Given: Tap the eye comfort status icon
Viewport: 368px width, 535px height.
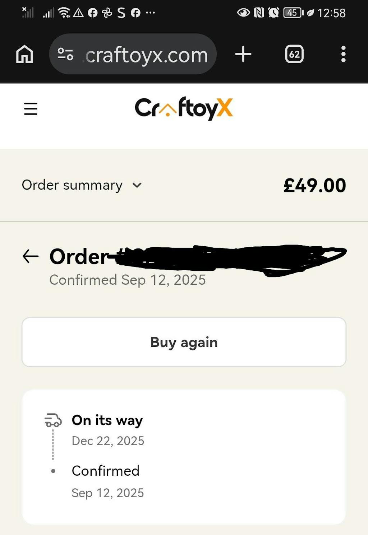Looking at the screenshot, I should [243, 13].
